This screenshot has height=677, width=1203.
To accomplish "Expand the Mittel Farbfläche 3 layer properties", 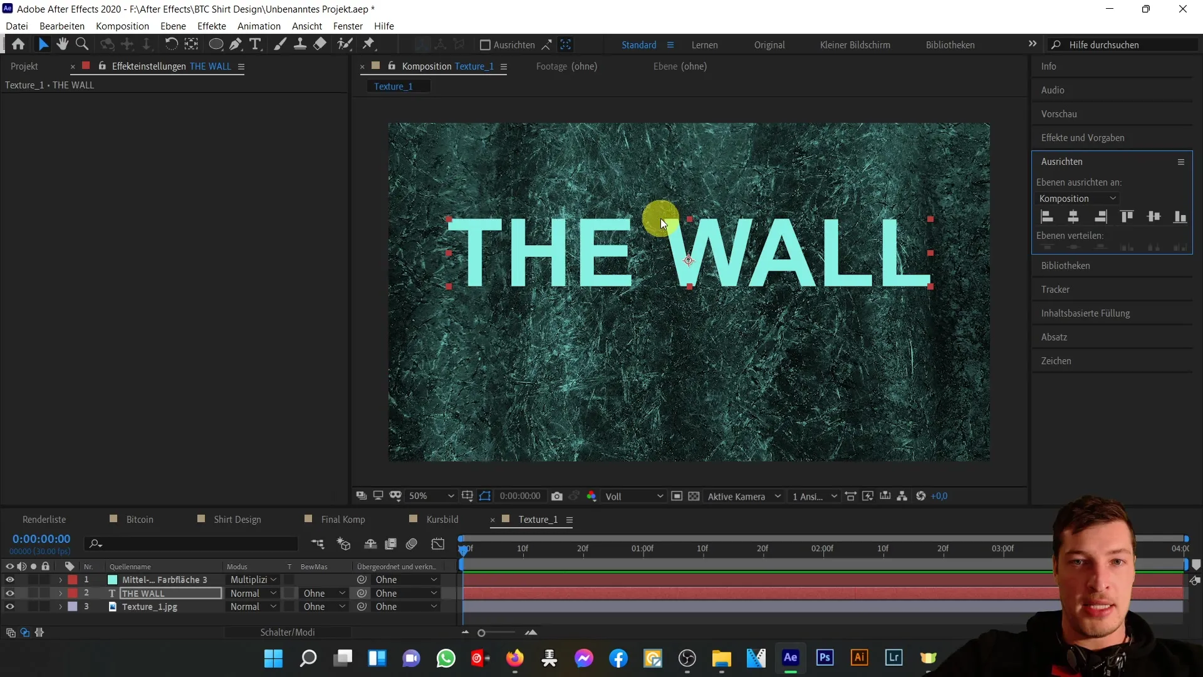I will click(60, 580).
